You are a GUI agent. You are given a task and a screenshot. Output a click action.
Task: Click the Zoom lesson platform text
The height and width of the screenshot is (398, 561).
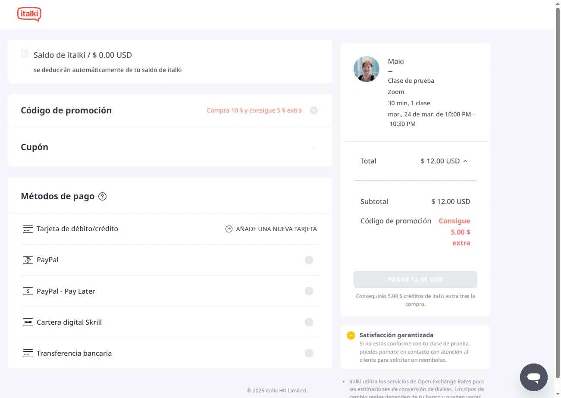click(396, 92)
